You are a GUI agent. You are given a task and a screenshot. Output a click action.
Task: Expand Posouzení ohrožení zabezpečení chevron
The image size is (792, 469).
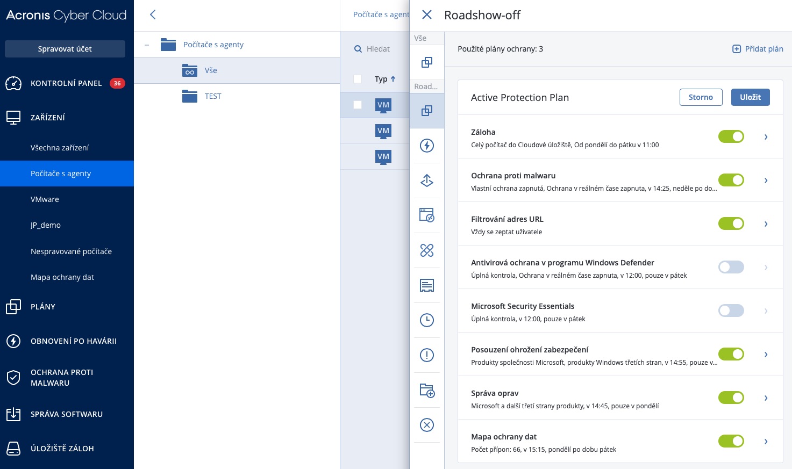(x=766, y=355)
